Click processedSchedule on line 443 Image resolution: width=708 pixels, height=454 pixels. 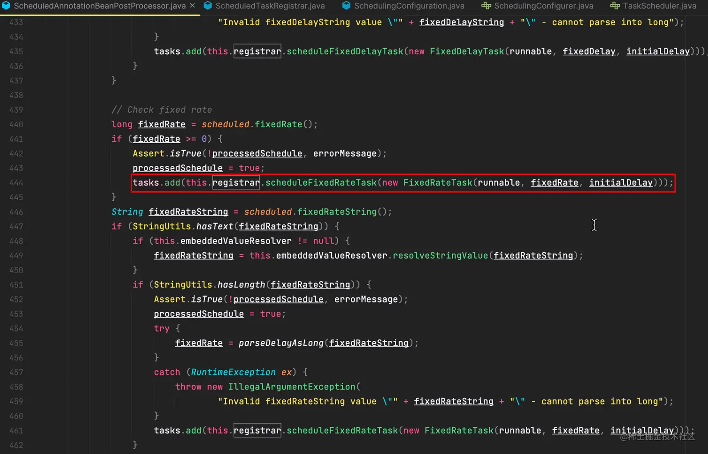177,168
